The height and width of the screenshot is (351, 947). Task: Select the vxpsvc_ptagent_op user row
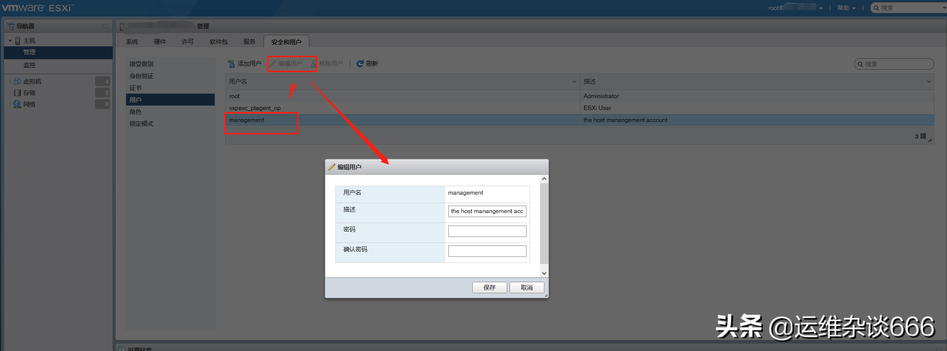pyautogui.click(x=579, y=108)
